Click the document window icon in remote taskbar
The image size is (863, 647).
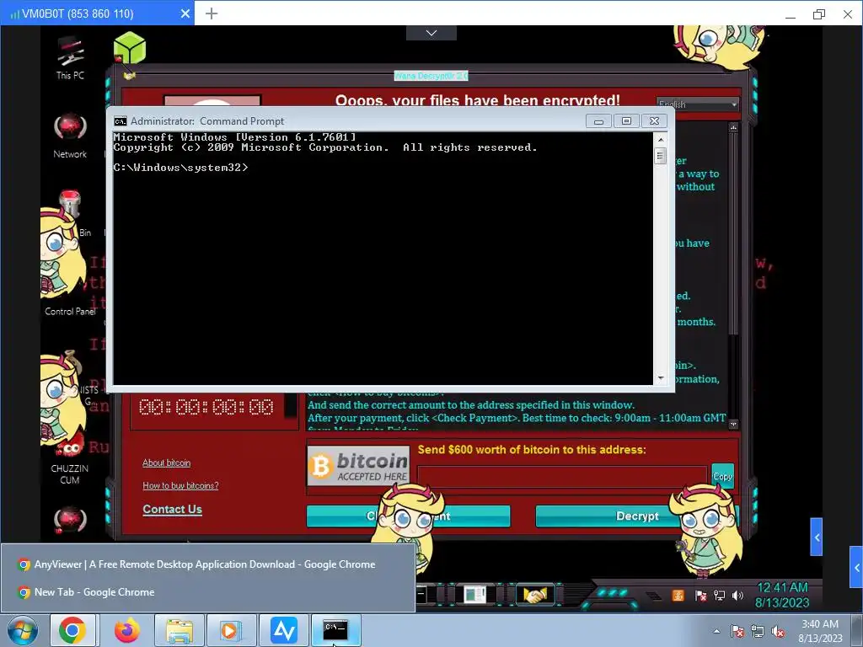(474, 595)
